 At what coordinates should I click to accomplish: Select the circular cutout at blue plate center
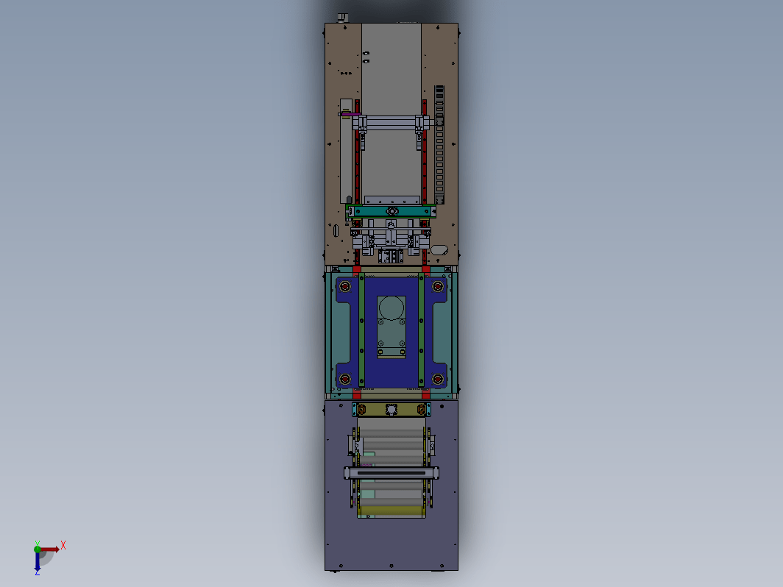[391, 307]
